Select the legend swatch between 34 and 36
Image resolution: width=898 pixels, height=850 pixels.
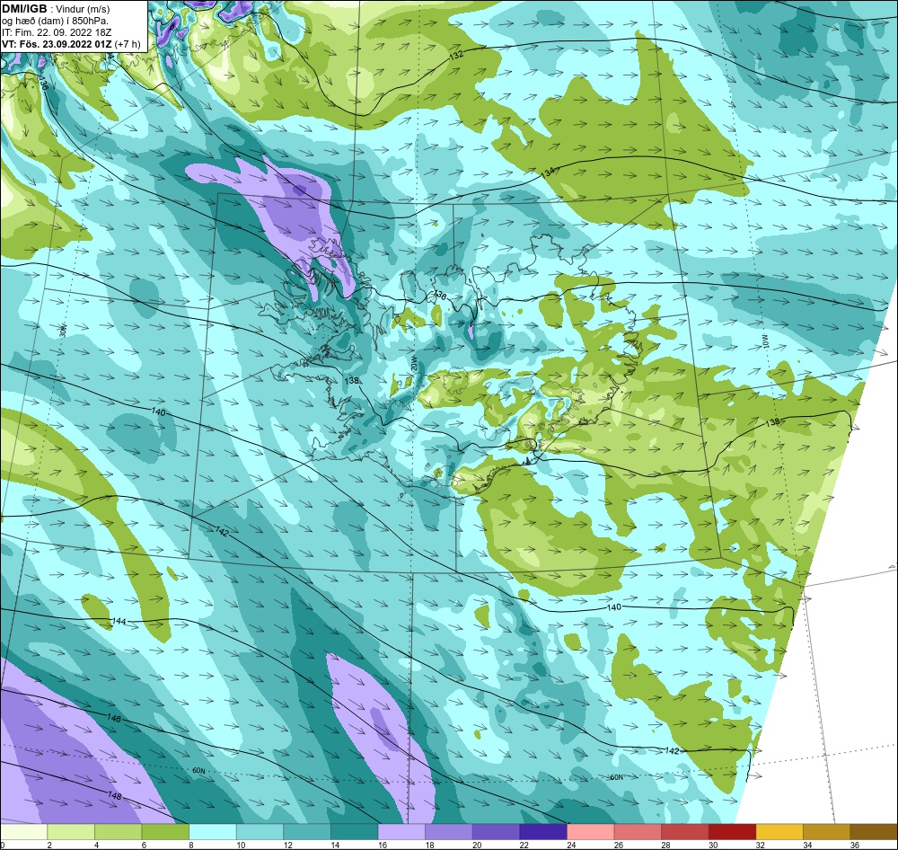(827, 832)
